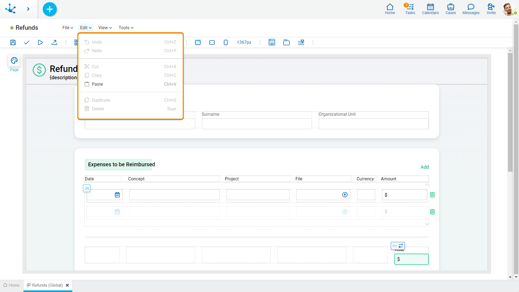Choose Paste from the Edit menu
The height and width of the screenshot is (292, 519).
tap(130, 84)
